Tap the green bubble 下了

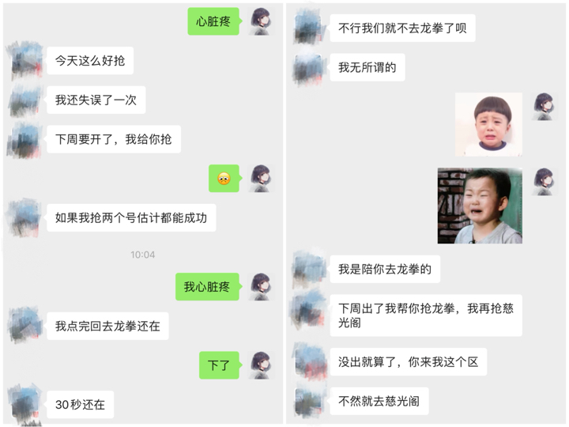pos(219,365)
